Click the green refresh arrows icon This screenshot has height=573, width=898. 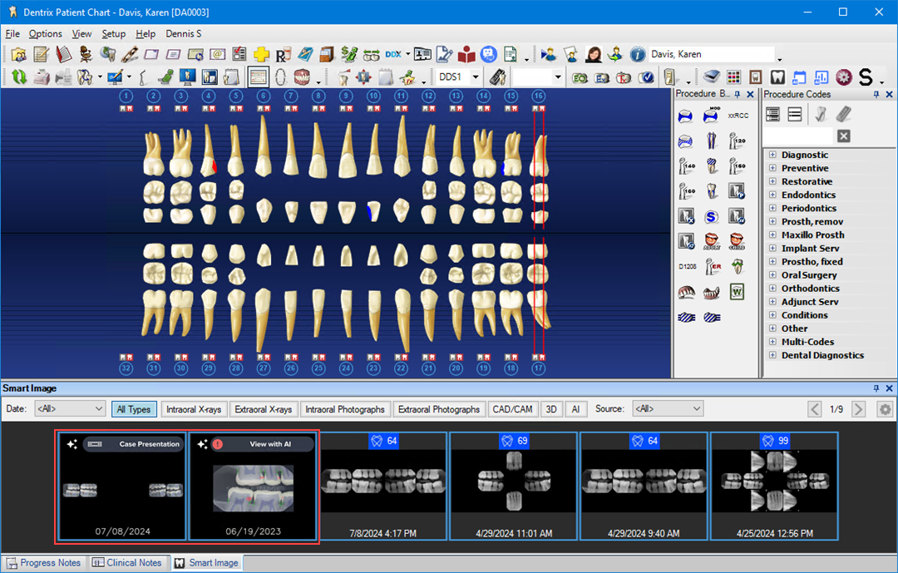click(x=18, y=77)
